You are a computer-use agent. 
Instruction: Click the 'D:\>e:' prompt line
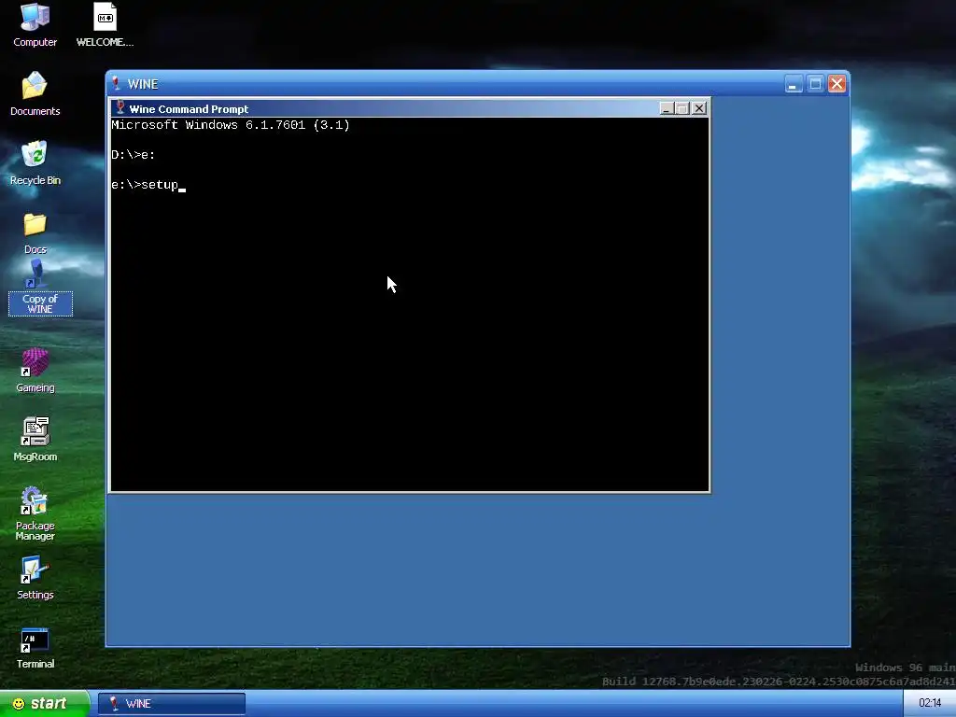pyautogui.click(x=133, y=155)
